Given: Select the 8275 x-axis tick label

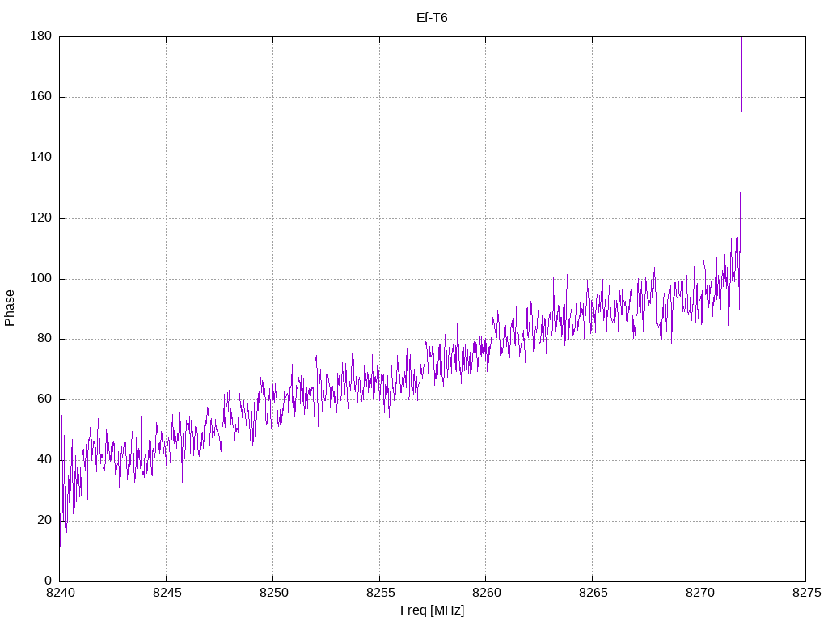Looking at the screenshot, I should [805, 594].
